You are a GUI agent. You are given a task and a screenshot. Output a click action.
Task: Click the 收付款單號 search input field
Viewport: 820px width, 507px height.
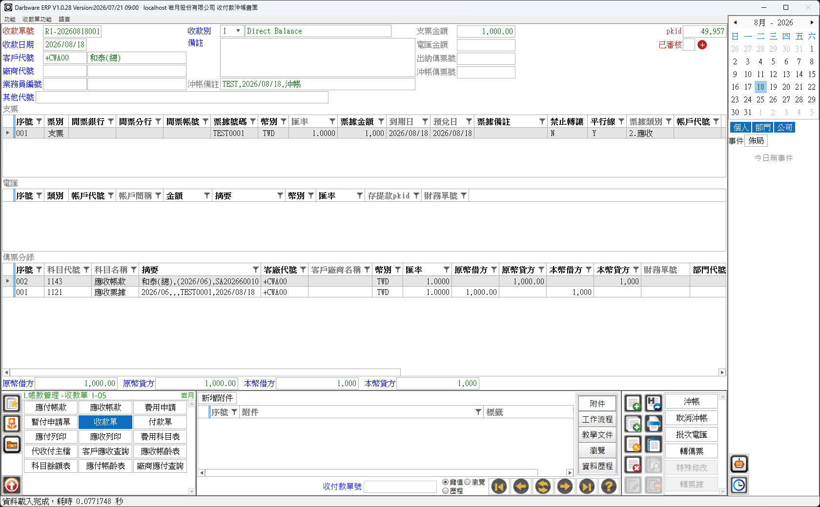[x=400, y=487]
